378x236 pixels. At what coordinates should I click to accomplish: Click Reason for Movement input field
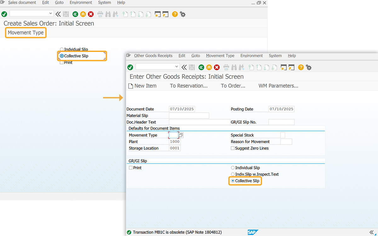tap(286, 142)
